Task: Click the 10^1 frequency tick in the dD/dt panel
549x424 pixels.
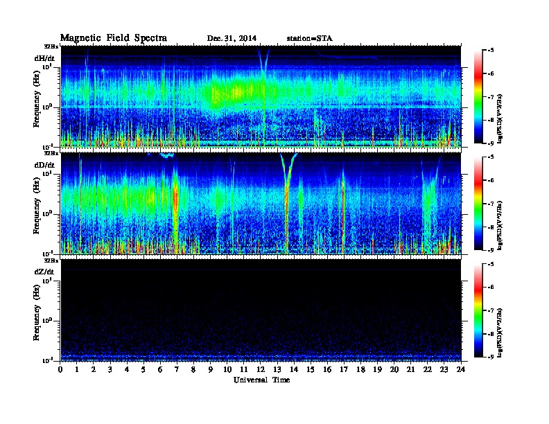Action: click(47, 173)
